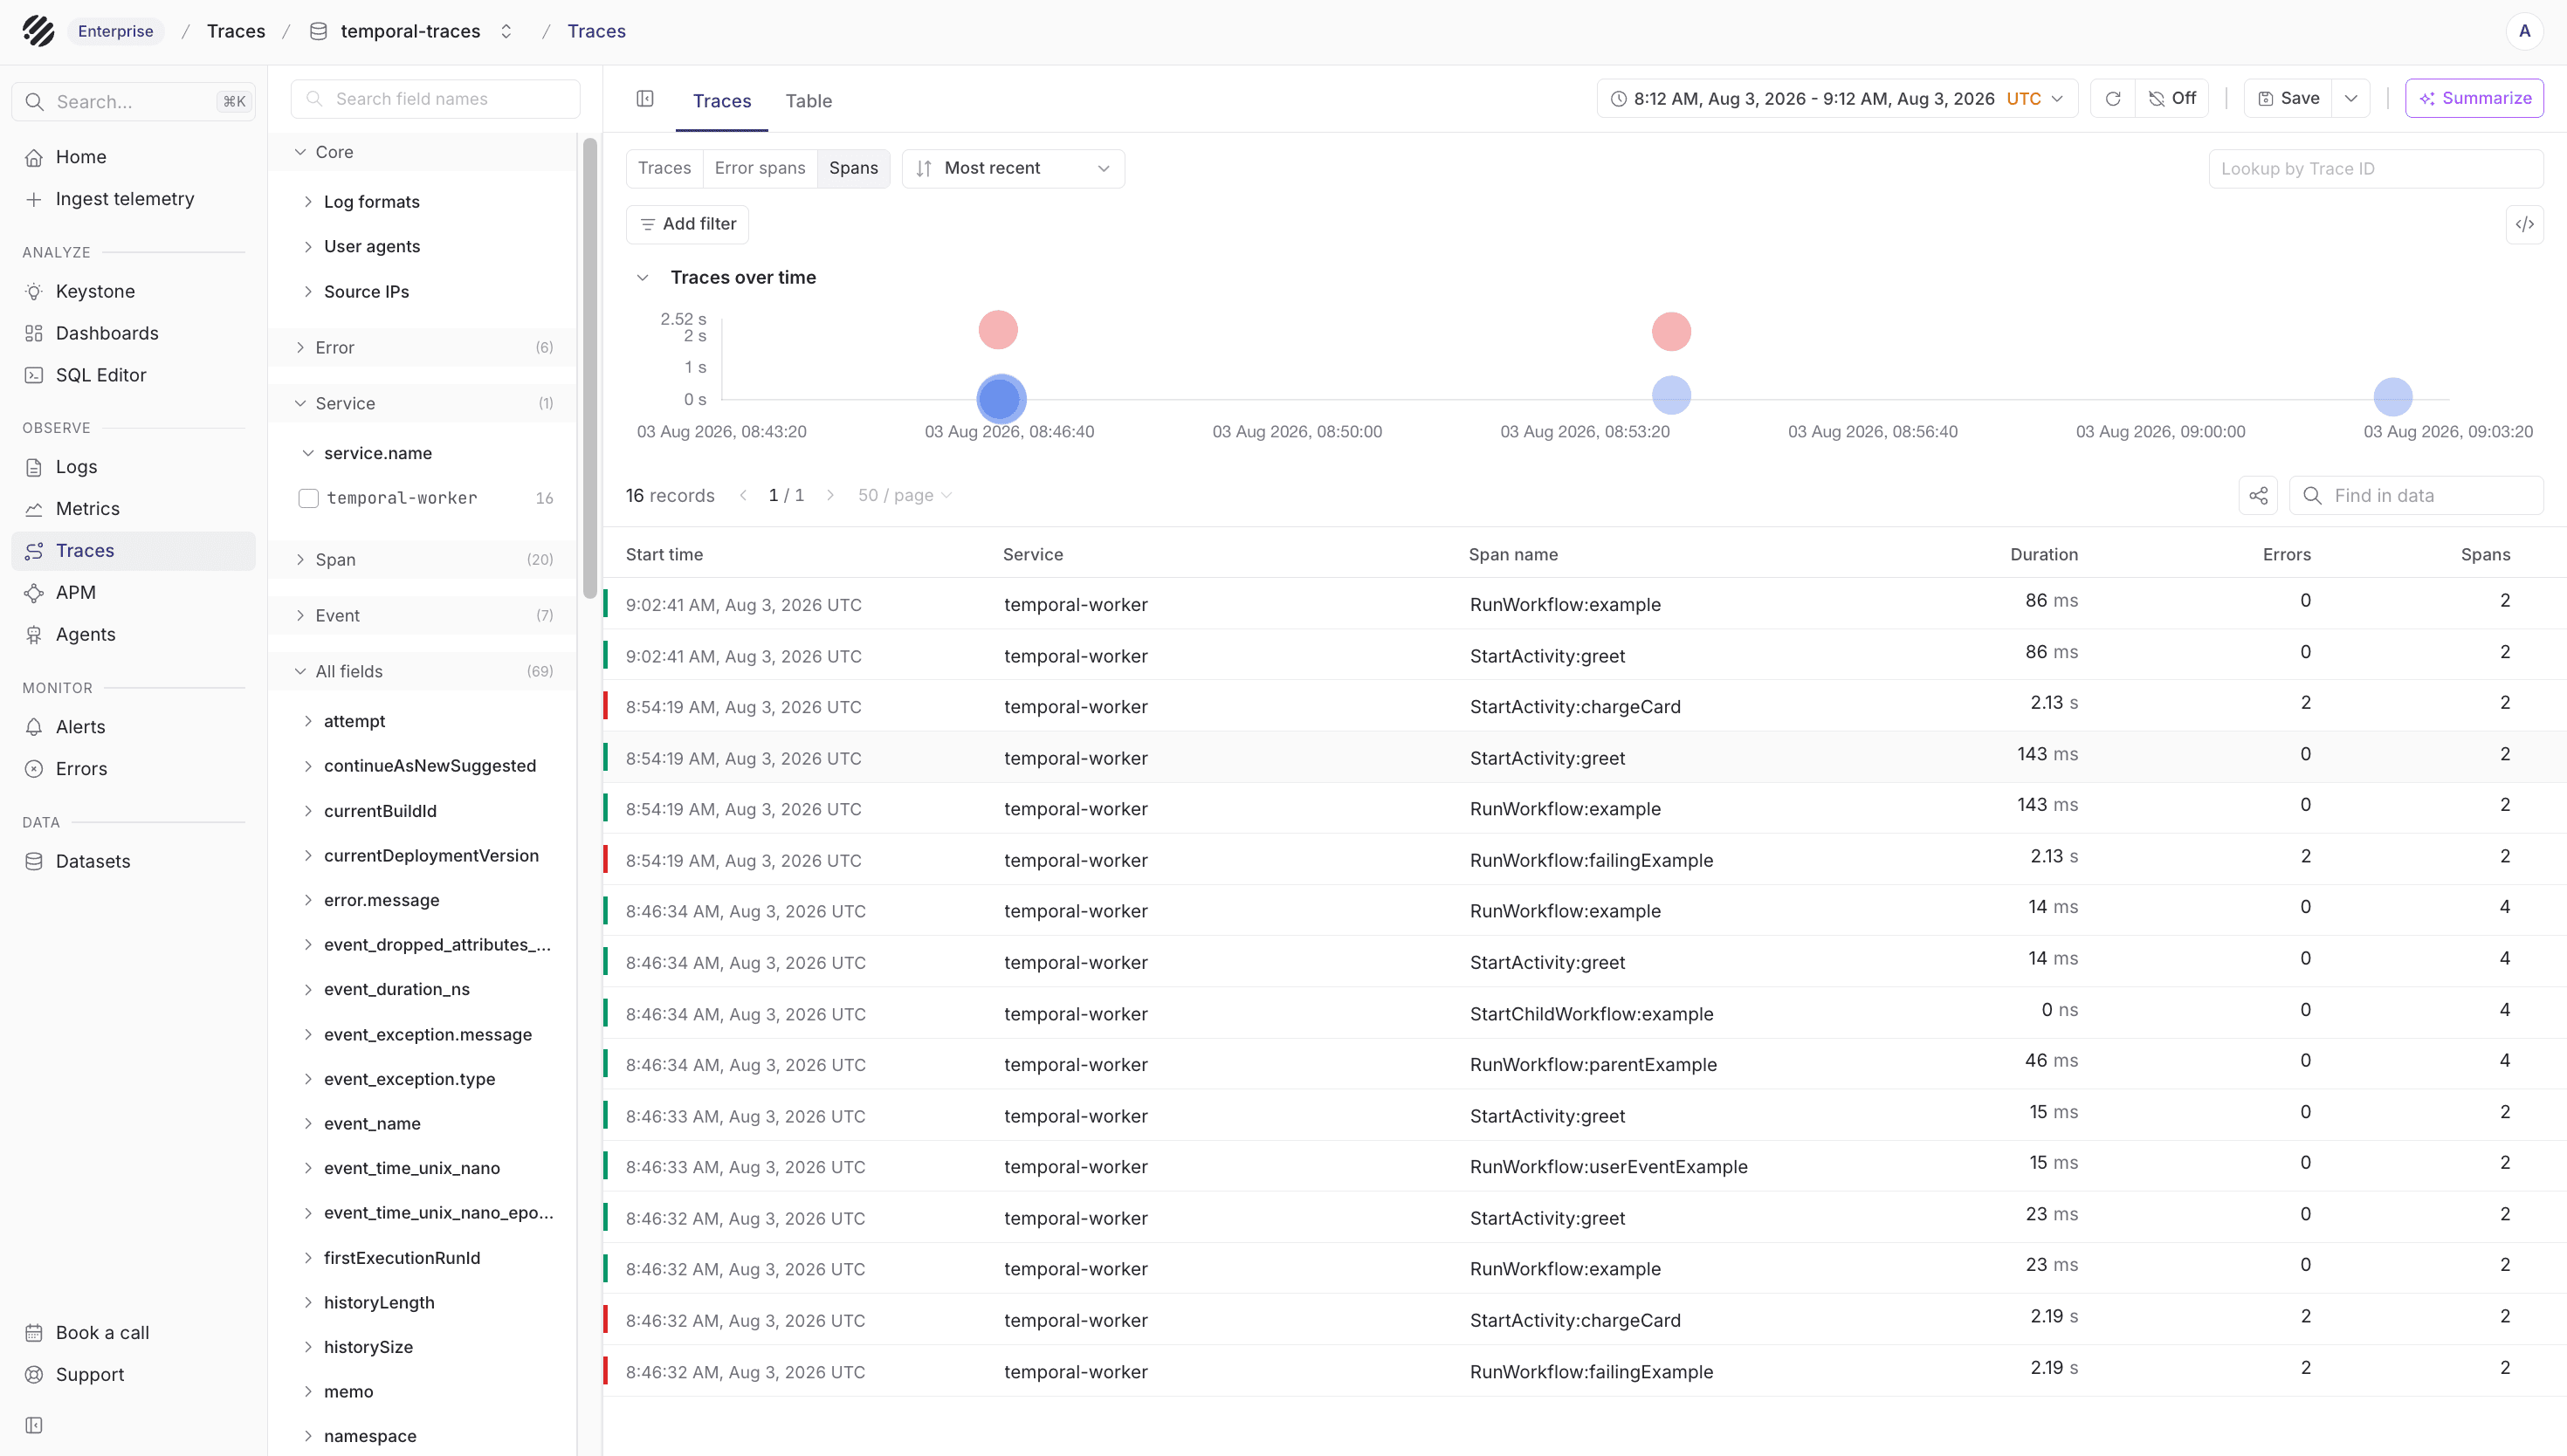Go to Logs in the sidebar
2567x1456 pixels.
pos(133,467)
